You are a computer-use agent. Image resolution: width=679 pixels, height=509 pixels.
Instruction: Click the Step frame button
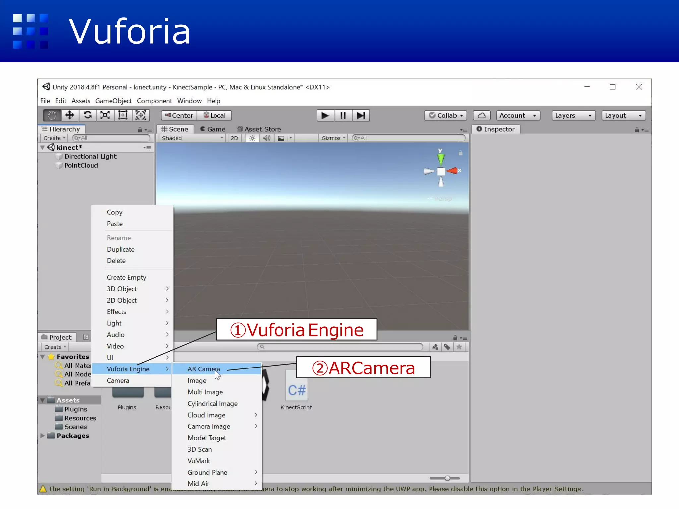tap(361, 115)
